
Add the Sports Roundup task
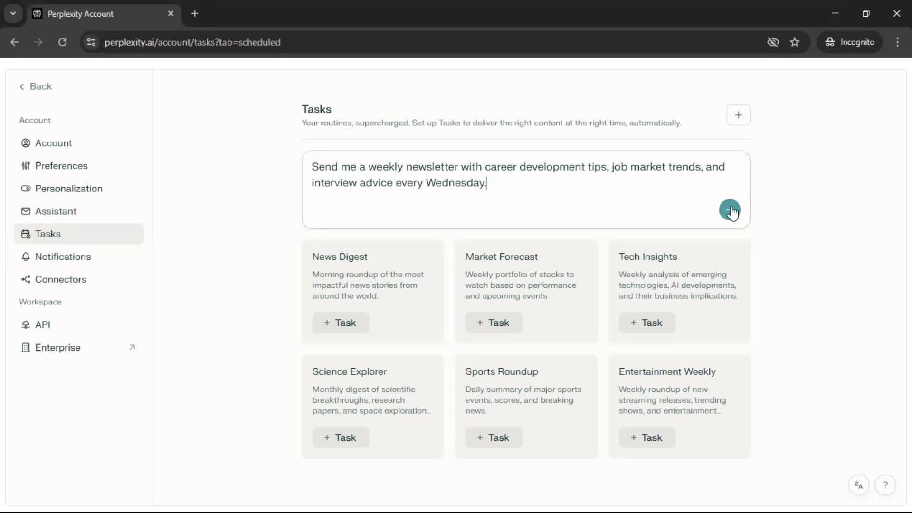click(x=493, y=437)
